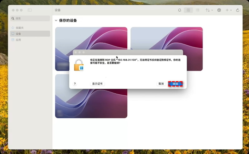The width and height of the screenshot is (249, 154).
Task: Select 应用 apps in sidebar
Action: point(18,40)
